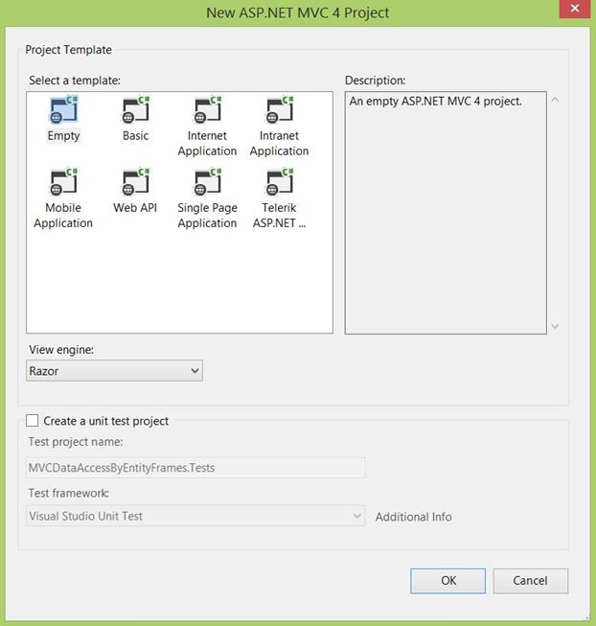Choose the Mobile Application template icon

pos(63,181)
